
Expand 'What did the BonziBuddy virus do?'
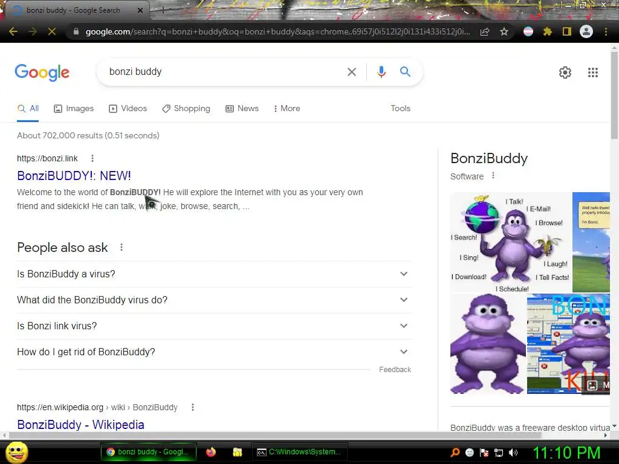point(214,300)
